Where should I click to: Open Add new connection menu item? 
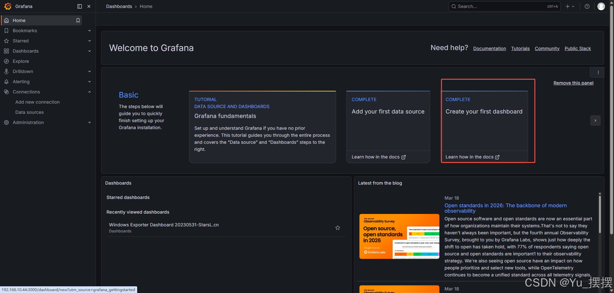[37, 102]
